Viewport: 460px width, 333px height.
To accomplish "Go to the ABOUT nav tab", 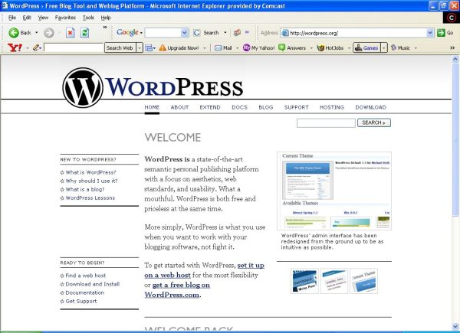I will [179, 107].
